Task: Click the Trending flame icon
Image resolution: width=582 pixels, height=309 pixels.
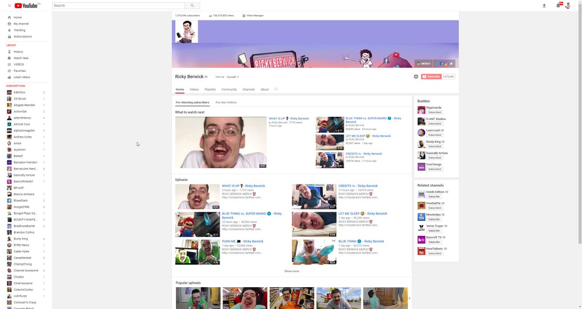Action: coord(9,30)
